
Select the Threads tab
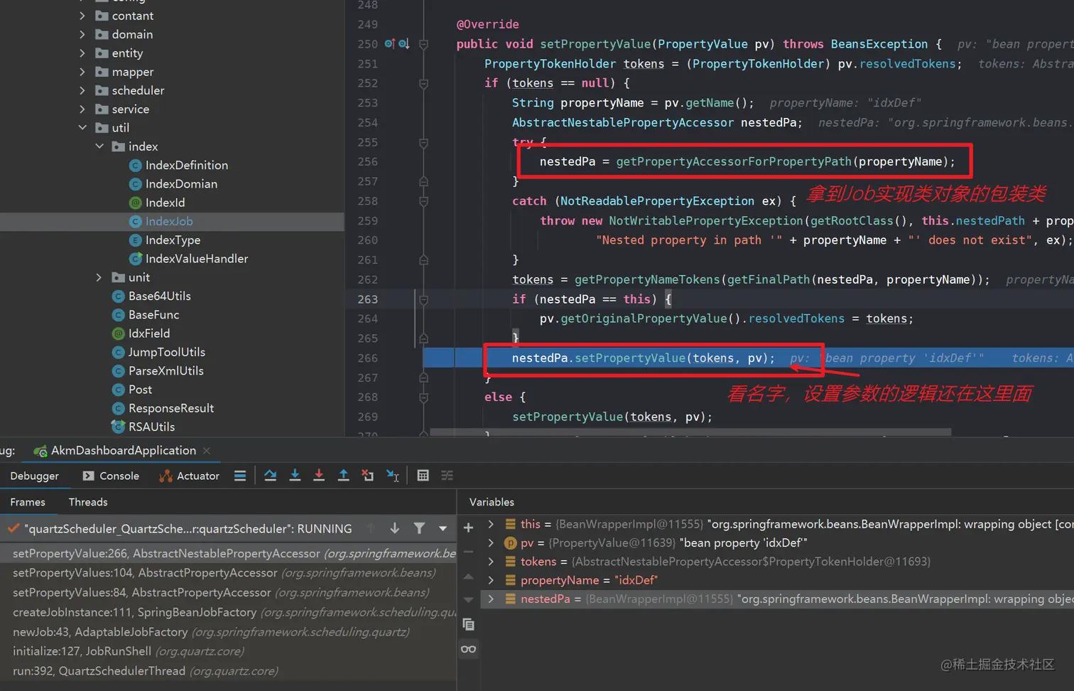tap(88, 502)
